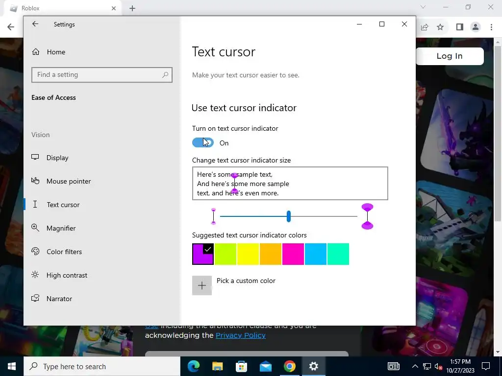502x376 pixels.
Task: Select the orange indicator color swatch
Action: (271, 254)
